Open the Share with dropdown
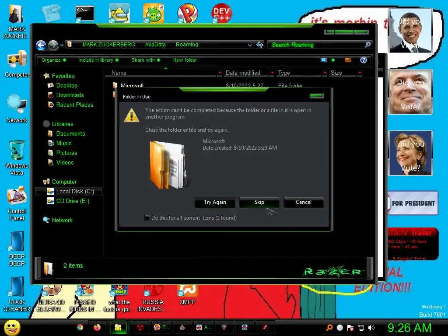 click(x=146, y=60)
